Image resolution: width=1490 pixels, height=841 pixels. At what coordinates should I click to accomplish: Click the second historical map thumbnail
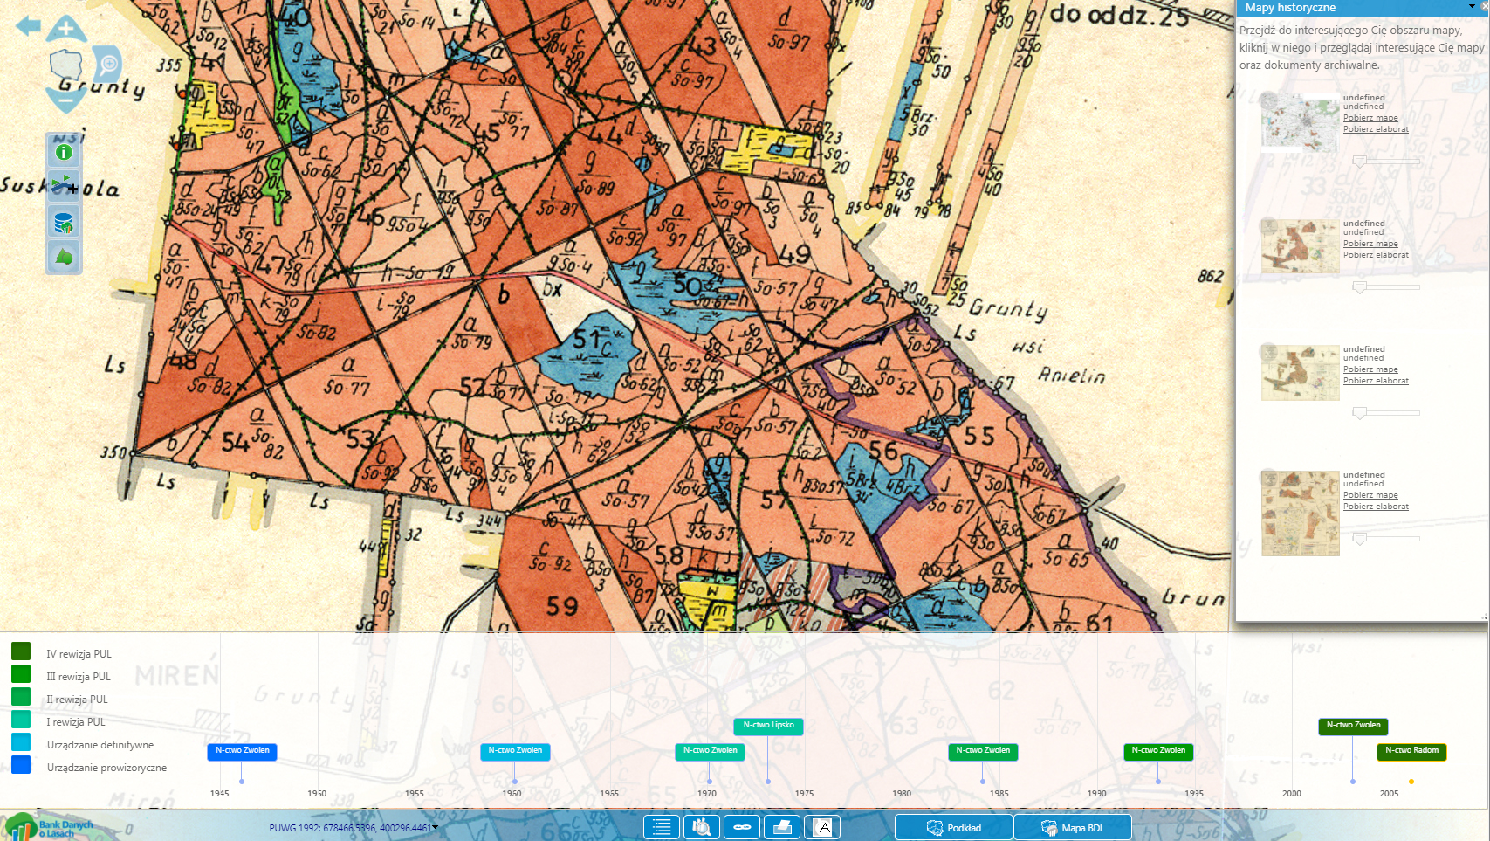(1300, 246)
